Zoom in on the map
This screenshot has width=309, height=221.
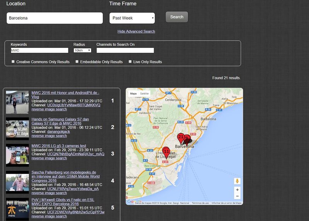point(237,190)
